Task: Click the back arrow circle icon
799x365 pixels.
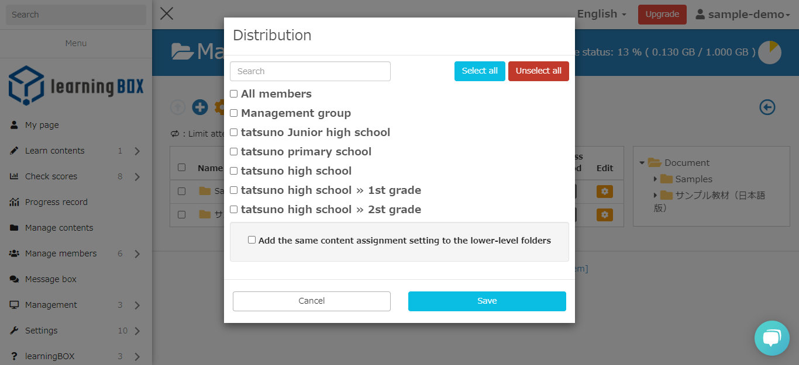Action: pyautogui.click(x=767, y=107)
